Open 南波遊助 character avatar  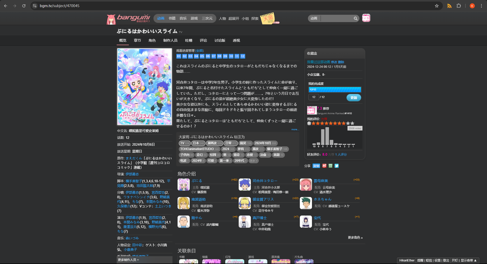coord(184,203)
